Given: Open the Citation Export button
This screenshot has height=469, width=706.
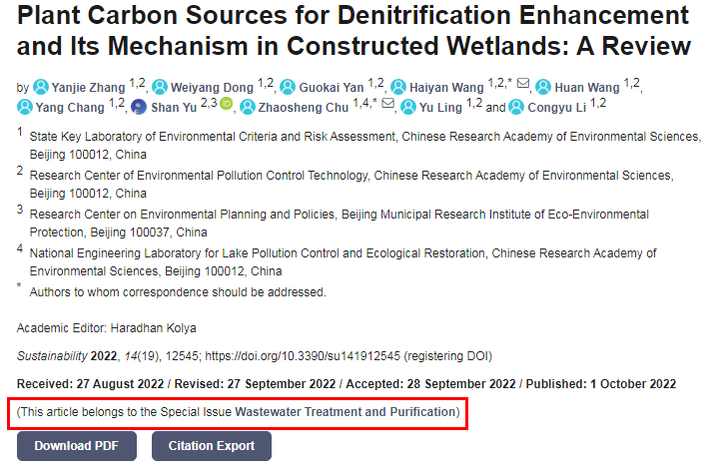Looking at the screenshot, I should point(211,446).
